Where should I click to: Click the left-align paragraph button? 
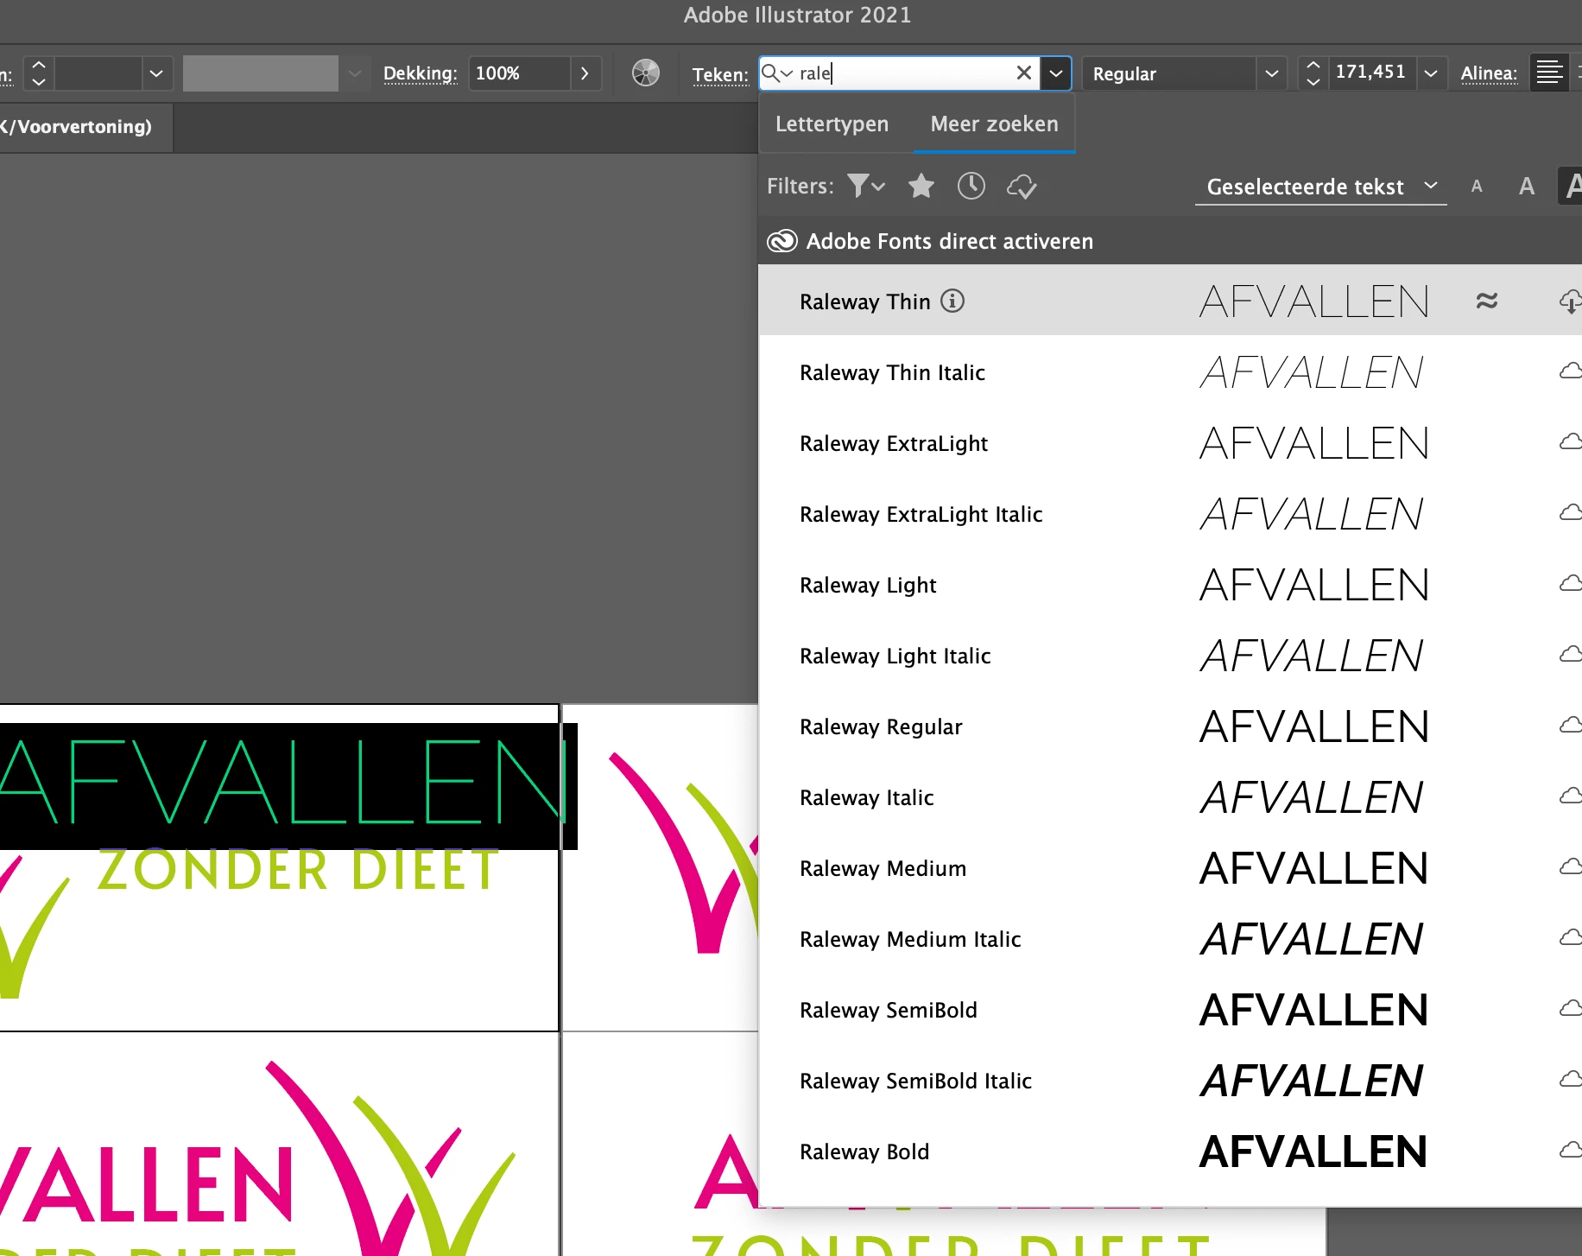click(x=1549, y=73)
